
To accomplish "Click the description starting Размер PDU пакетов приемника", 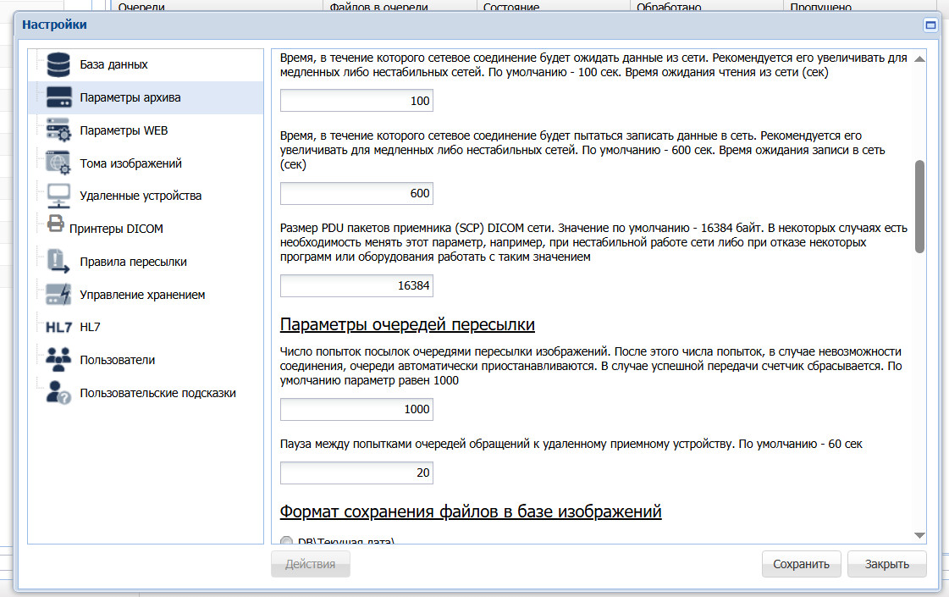I will point(593,243).
